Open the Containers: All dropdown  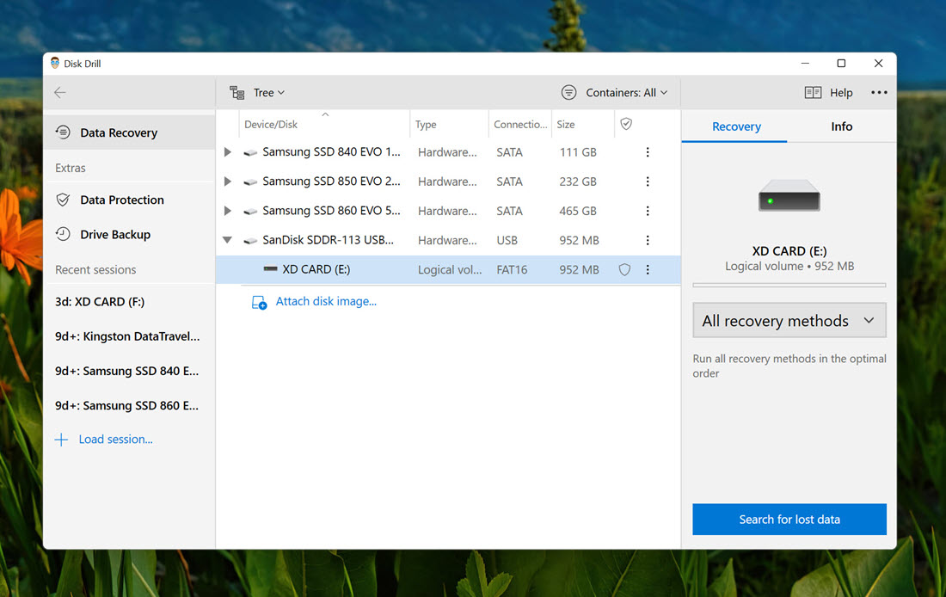tap(626, 92)
